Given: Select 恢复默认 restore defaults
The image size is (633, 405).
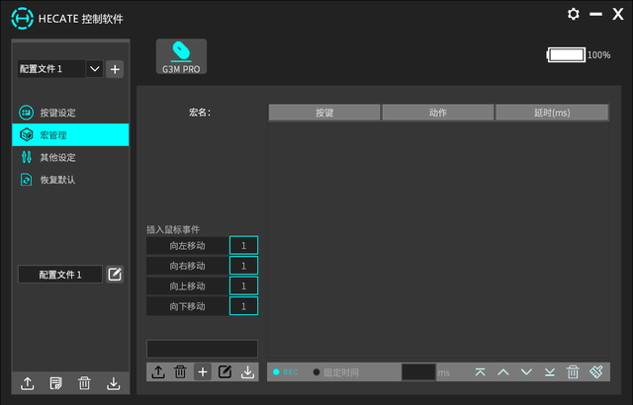Looking at the screenshot, I should [x=56, y=180].
